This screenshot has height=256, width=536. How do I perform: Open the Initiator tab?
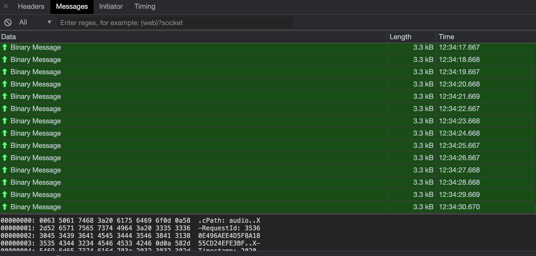111,6
